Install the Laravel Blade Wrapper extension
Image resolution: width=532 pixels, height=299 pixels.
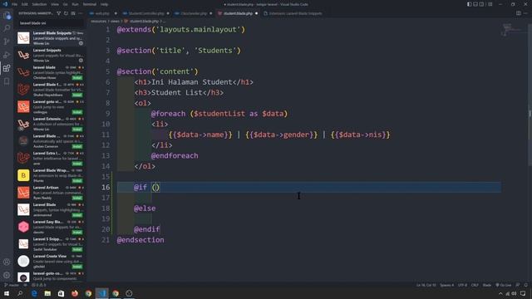[x=77, y=181]
